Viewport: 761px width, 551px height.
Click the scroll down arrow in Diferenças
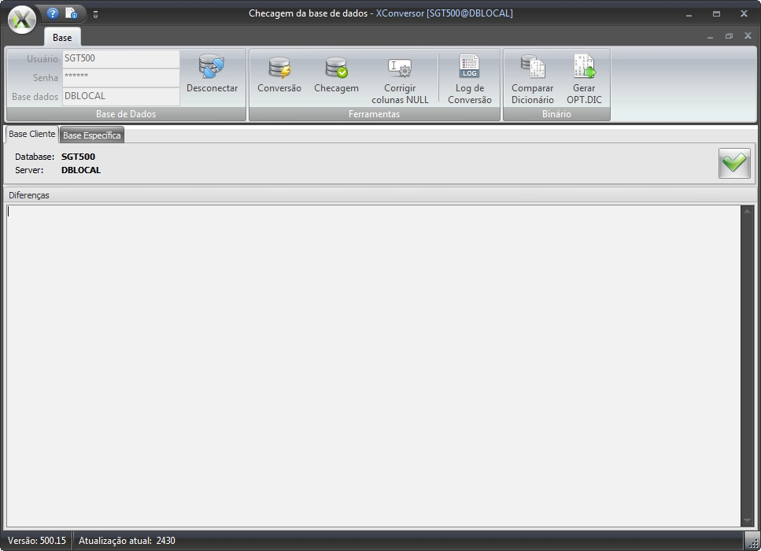pyautogui.click(x=748, y=520)
